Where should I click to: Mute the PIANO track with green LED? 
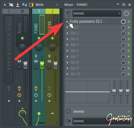[x=39, y=38]
